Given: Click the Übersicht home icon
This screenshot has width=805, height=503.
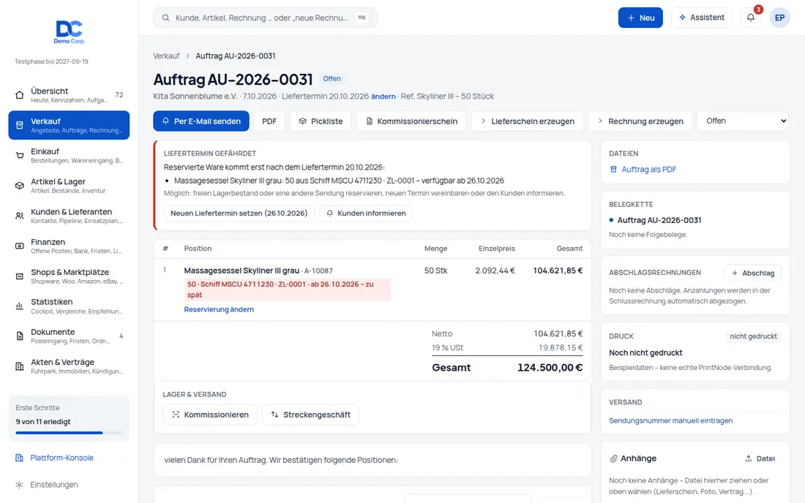Looking at the screenshot, I should click(20, 95).
